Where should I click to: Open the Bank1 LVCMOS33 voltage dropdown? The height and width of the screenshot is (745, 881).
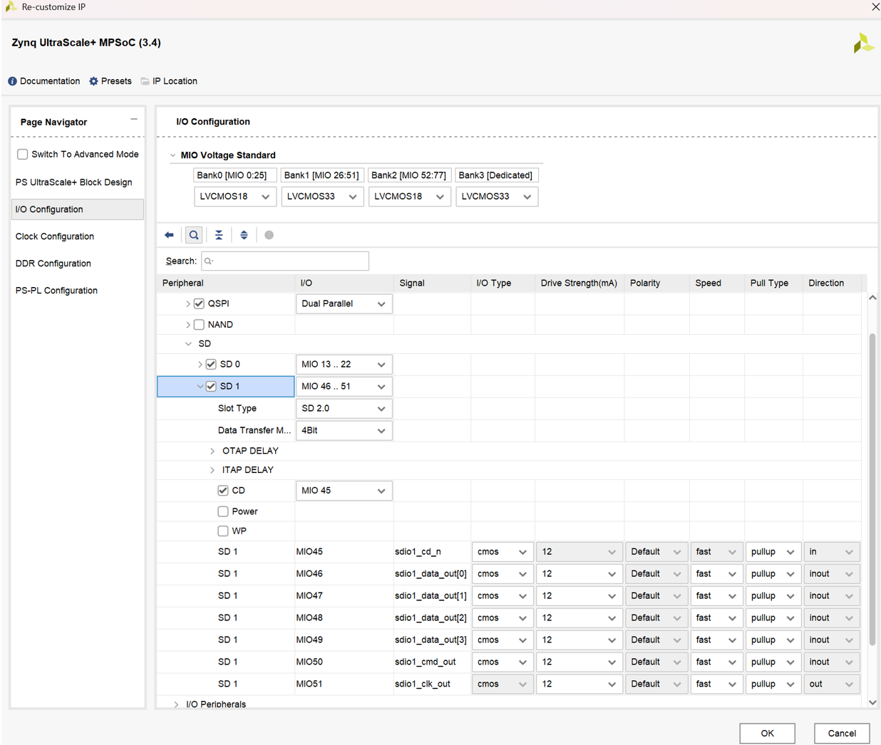click(322, 197)
